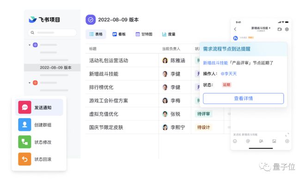Select 创建群组 in the action menu

point(39,125)
